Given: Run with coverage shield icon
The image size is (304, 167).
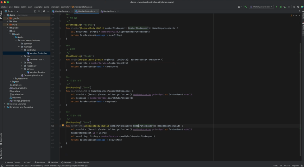Looking at the screenshot, I should (x=285, y=7).
